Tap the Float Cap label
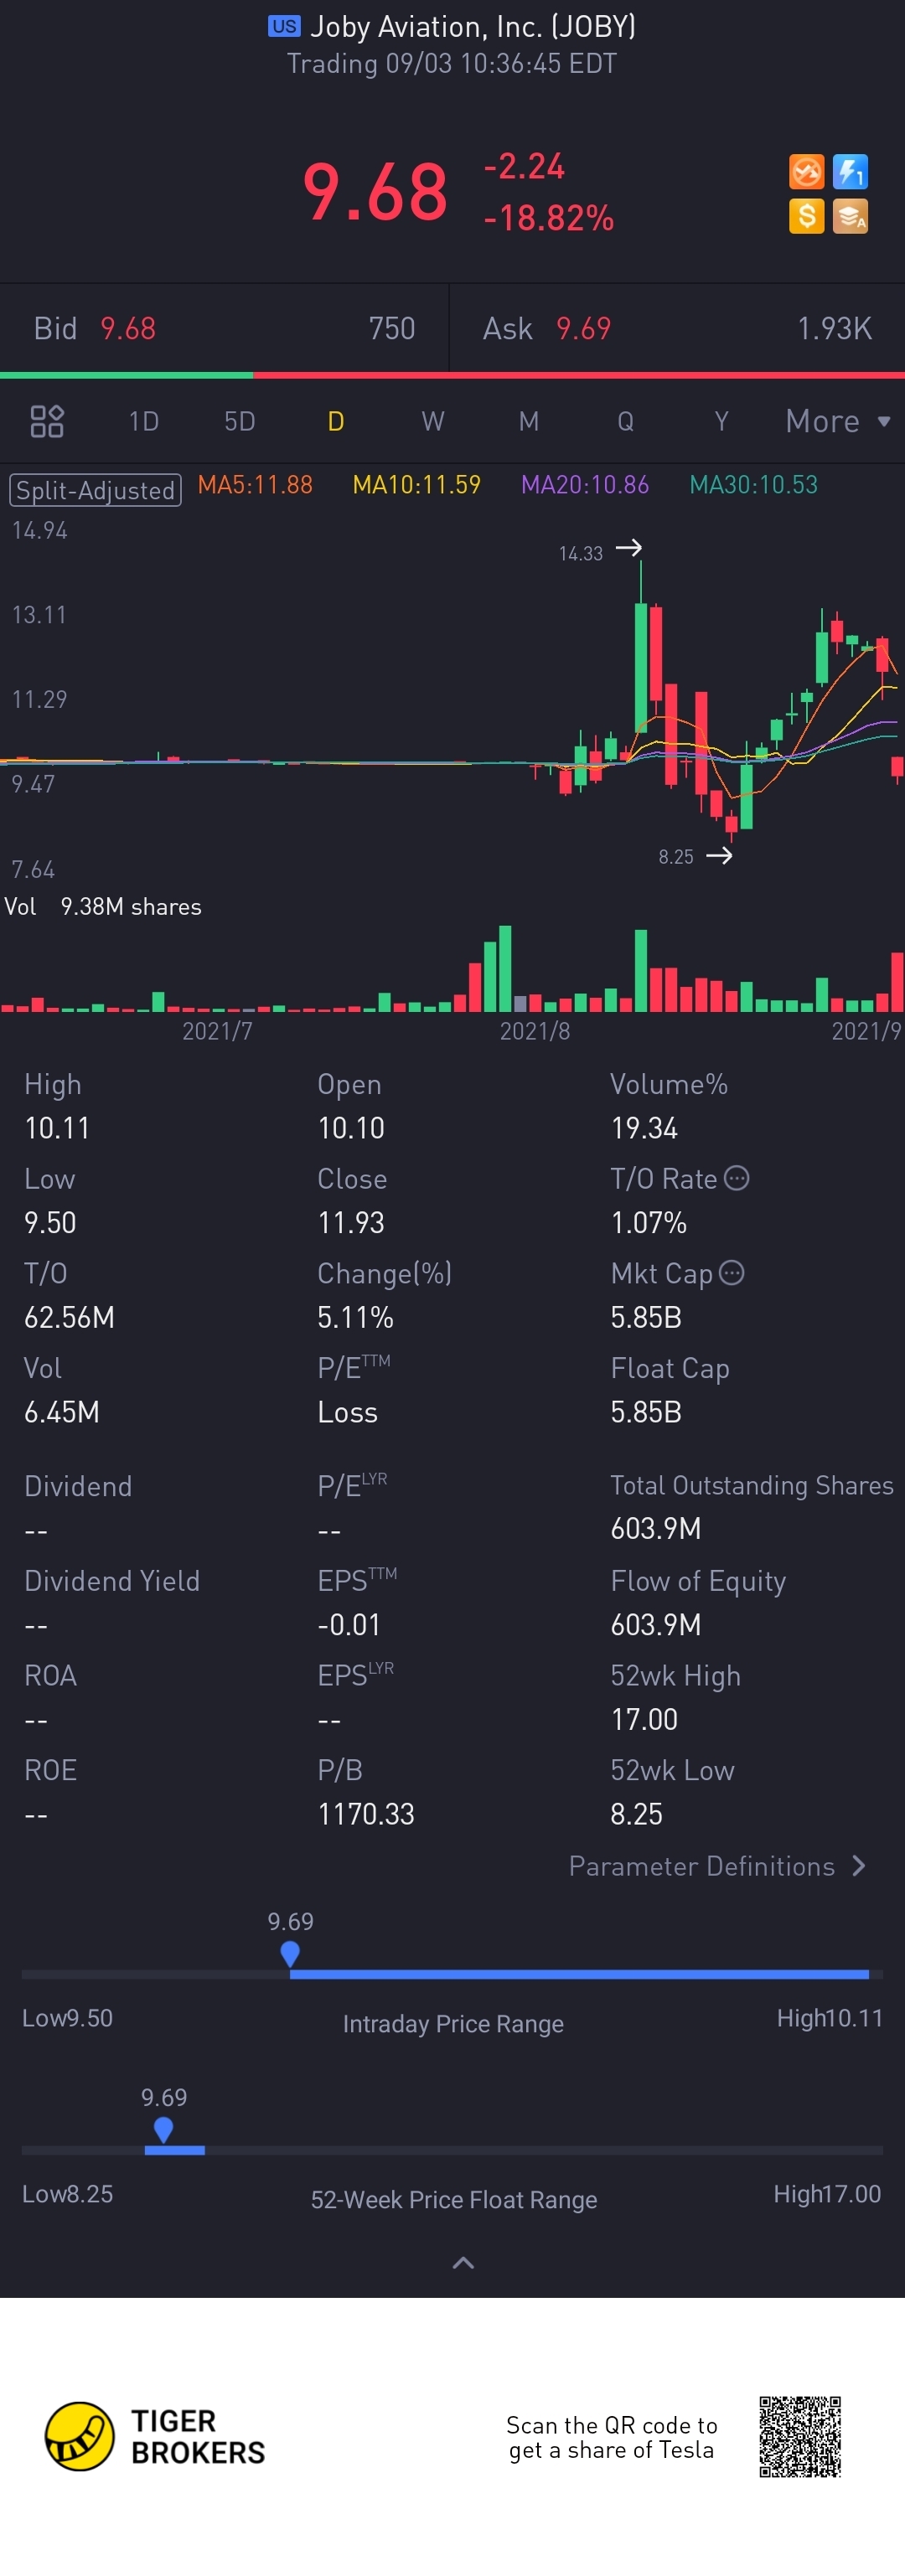This screenshot has width=905, height=2576. [x=670, y=1367]
